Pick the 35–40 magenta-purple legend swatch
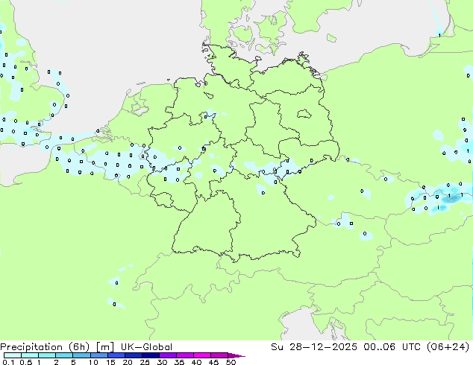Viewport: 473px width, 365px height. click(185, 355)
